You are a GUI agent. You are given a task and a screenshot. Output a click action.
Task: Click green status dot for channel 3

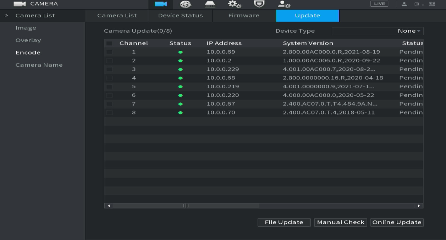click(180, 69)
